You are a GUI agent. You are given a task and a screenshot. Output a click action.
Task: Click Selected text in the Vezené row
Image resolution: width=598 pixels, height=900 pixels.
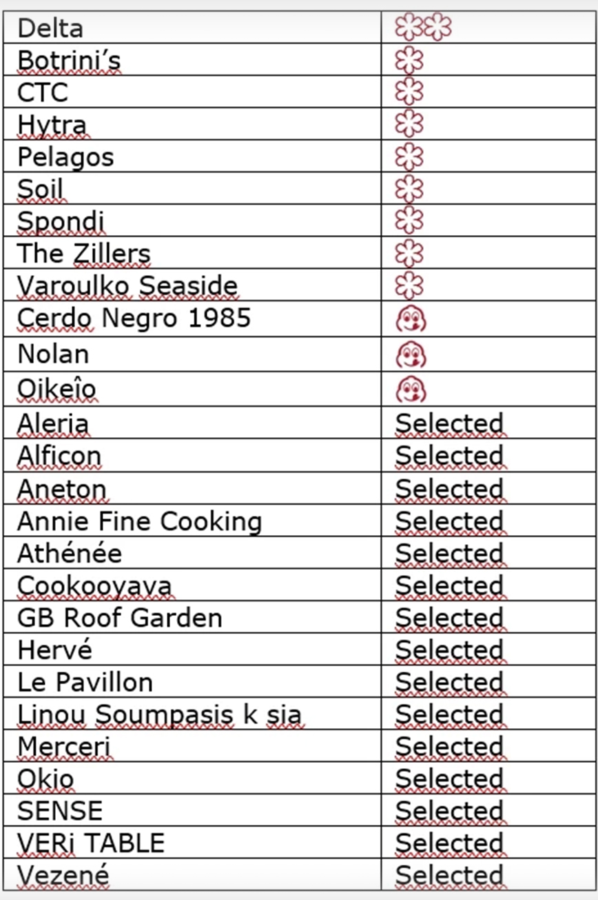point(449,875)
